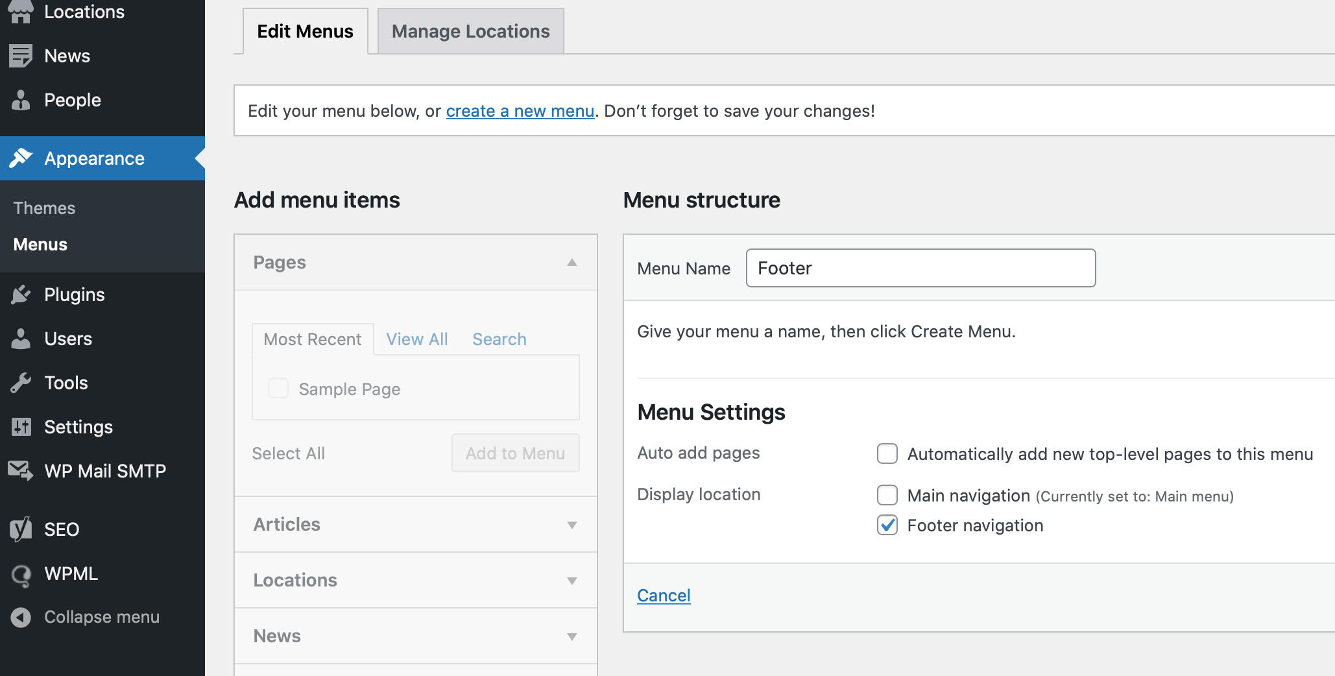Click the Settings sliders icon
This screenshot has width=1335, height=676.
pos(21,427)
